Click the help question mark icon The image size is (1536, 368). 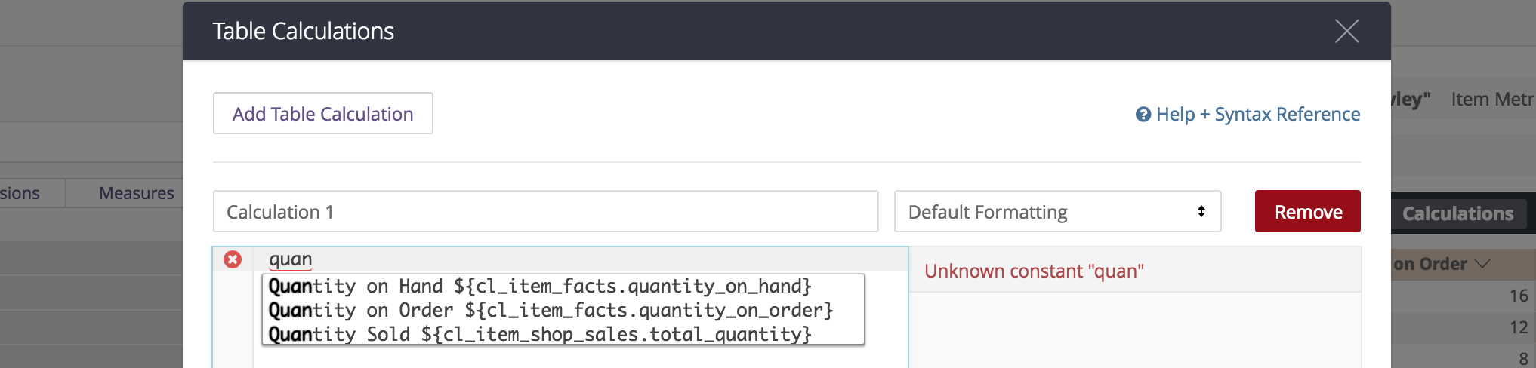point(1143,115)
